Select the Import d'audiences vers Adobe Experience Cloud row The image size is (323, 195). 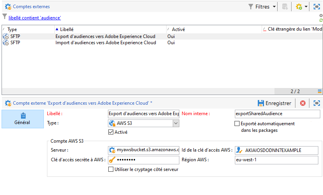click(105, 43)
